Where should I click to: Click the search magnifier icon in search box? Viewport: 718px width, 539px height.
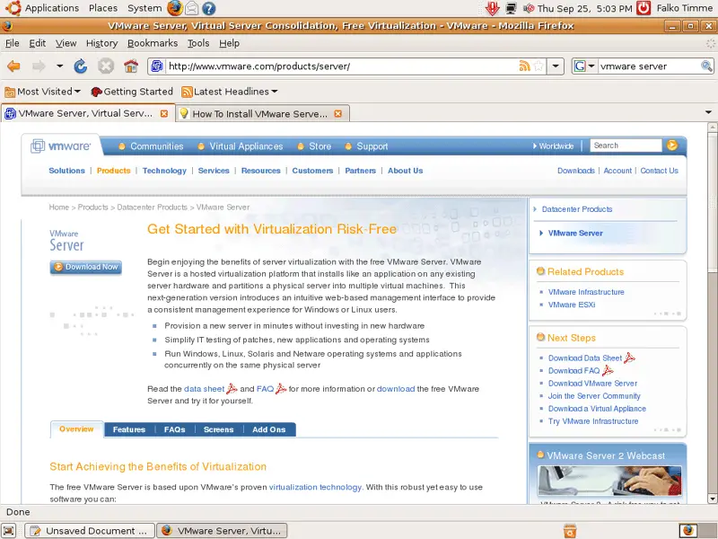[706, 66]
